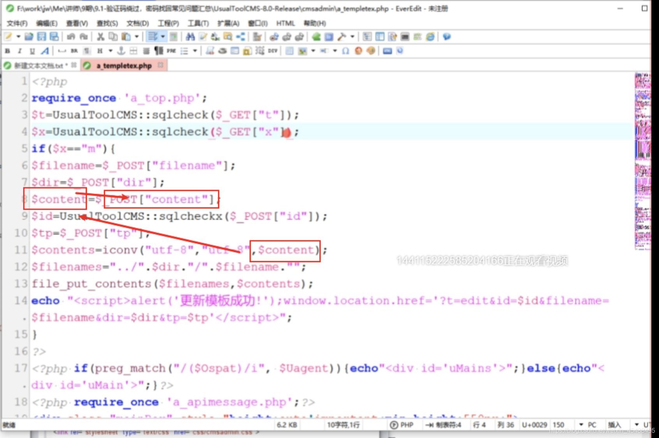The image size is (659, 438).
Task: Expand the hammer tools dropdown arrow
Action: click(352, 37)
